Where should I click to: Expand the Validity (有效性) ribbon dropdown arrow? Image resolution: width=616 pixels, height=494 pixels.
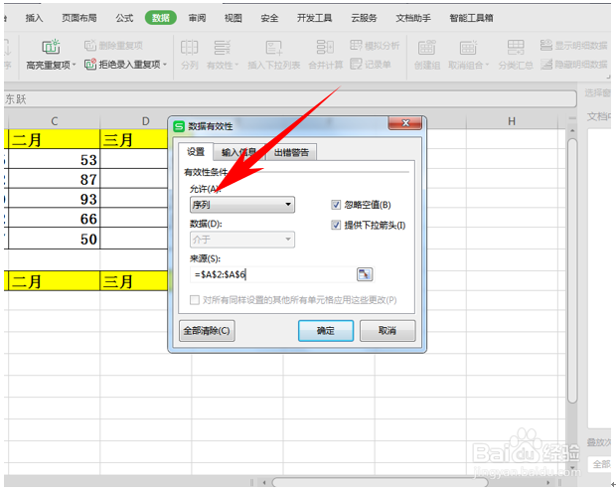pyautogui.click(x=236, y=65)
